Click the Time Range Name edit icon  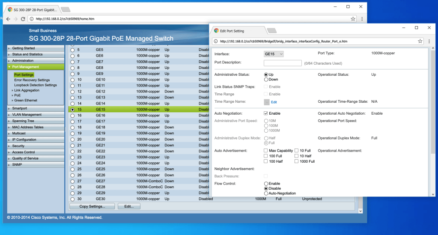(x=267, y=102)
